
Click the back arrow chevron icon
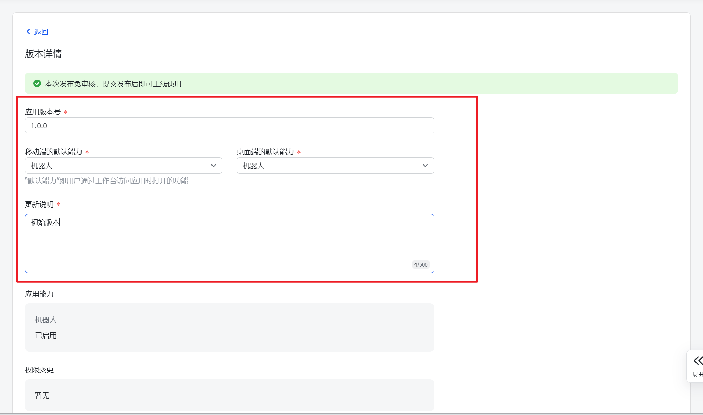[x=28, y=32]
